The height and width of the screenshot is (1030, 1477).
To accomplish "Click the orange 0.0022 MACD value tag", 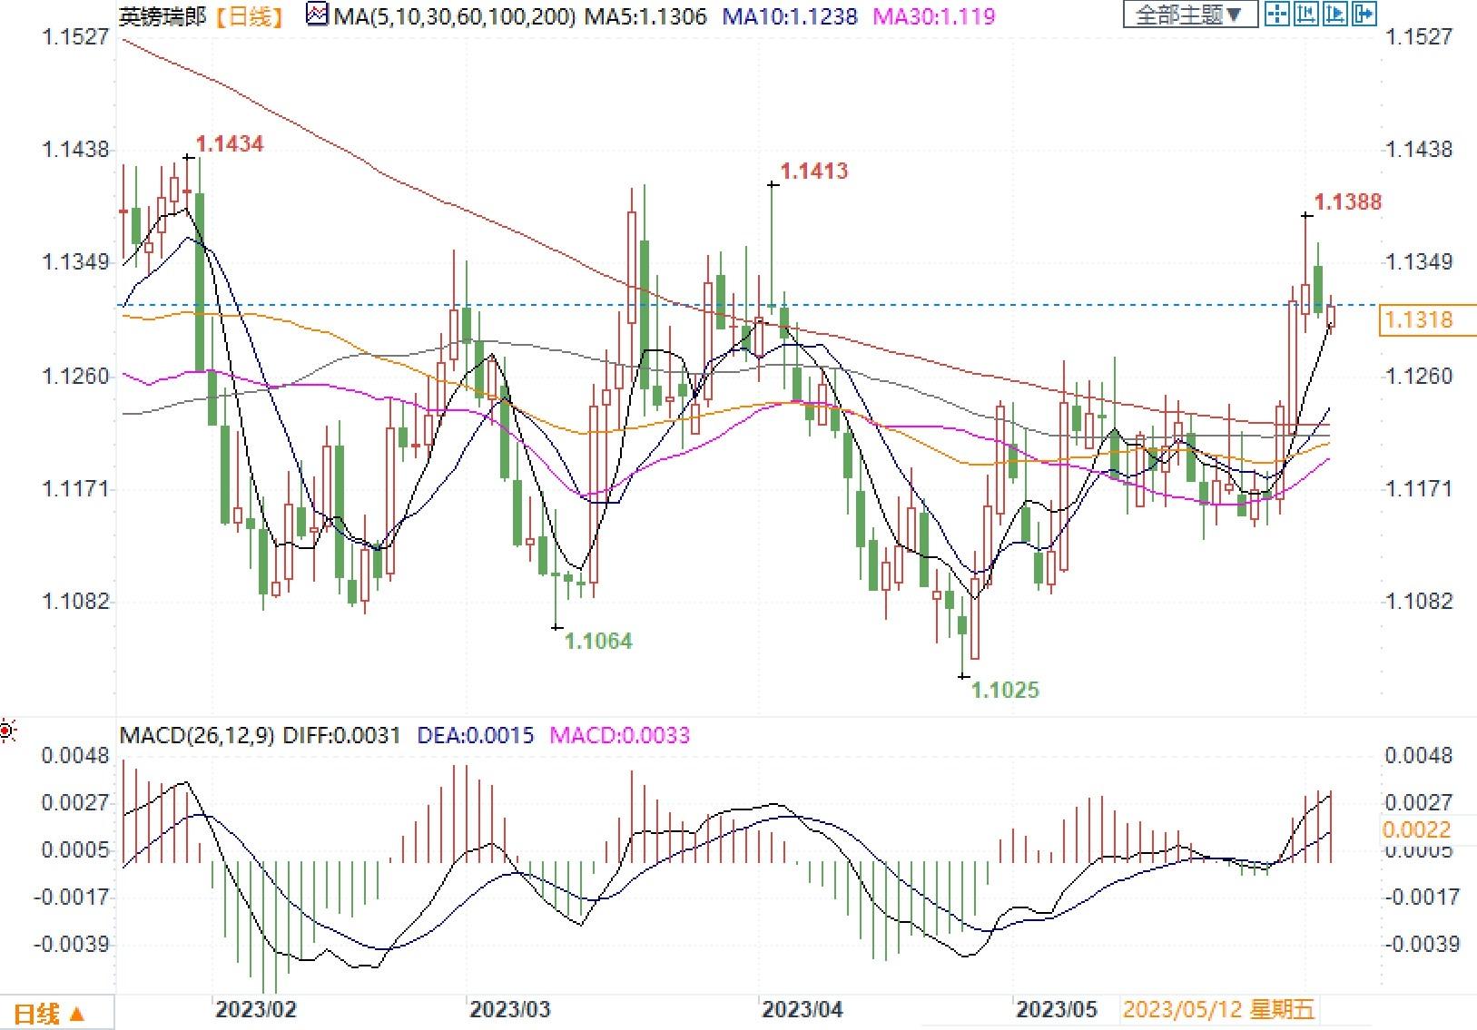I will point(1415,829).
